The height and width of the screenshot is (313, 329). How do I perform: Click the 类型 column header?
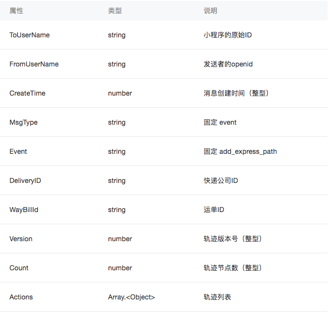click(115, 11)
